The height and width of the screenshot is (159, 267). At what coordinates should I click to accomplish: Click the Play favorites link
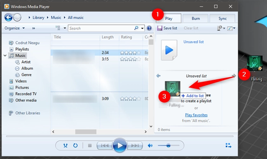tap(196, 115)
